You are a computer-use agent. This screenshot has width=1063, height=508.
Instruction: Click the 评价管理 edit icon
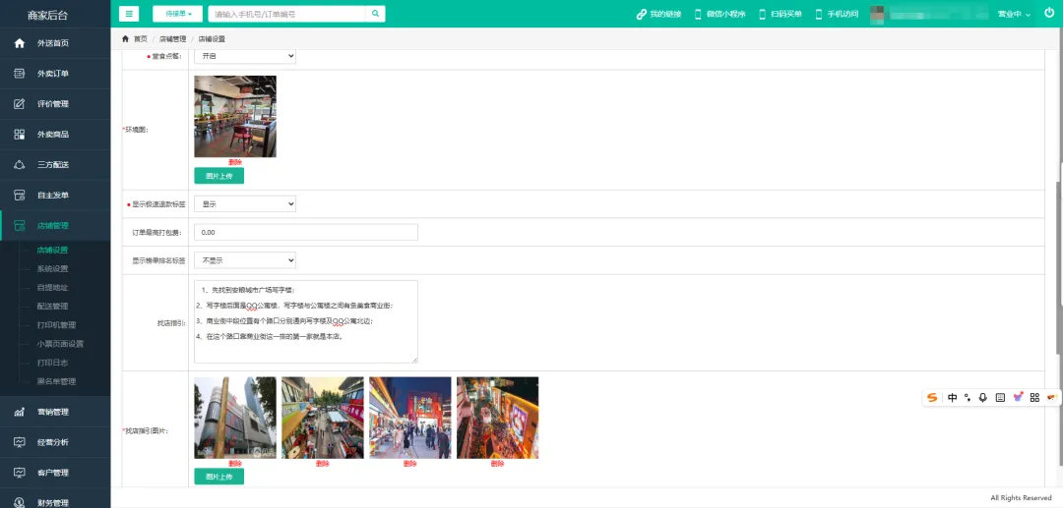(x=20, y=104)
